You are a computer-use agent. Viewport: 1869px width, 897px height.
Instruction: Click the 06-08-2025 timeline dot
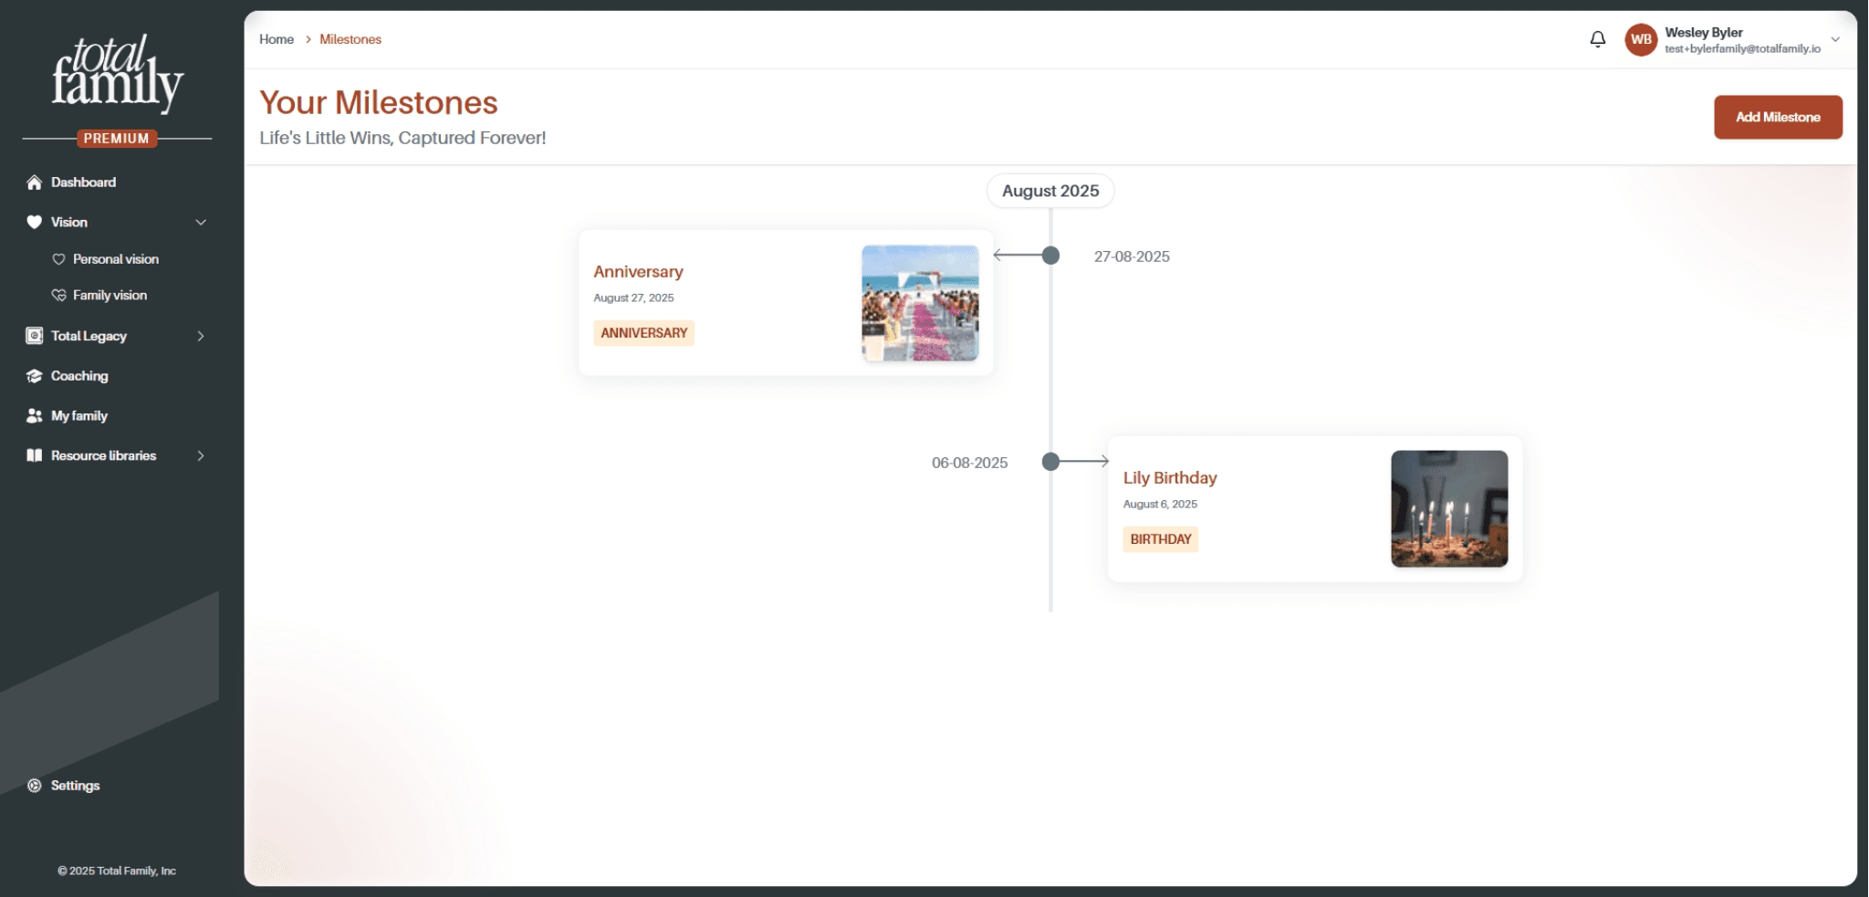[1051, 462]
